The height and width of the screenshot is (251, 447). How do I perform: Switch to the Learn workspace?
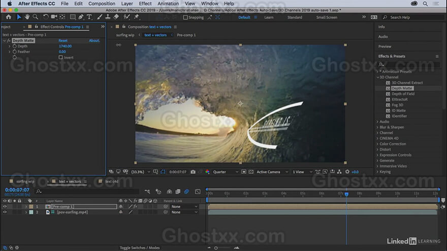coord(269,17)
